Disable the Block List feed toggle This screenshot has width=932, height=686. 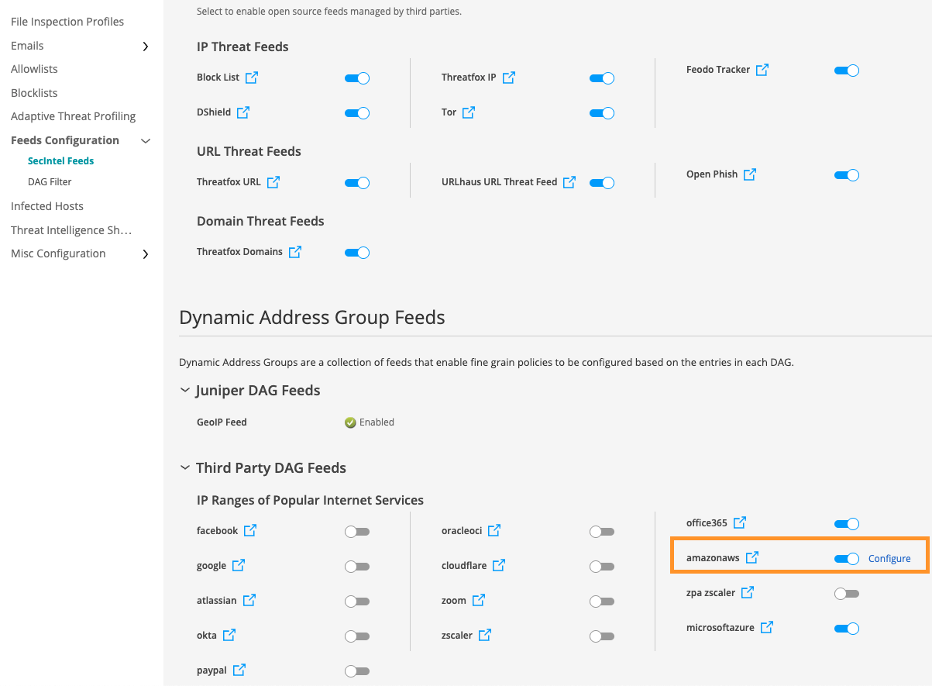[357, 78]
